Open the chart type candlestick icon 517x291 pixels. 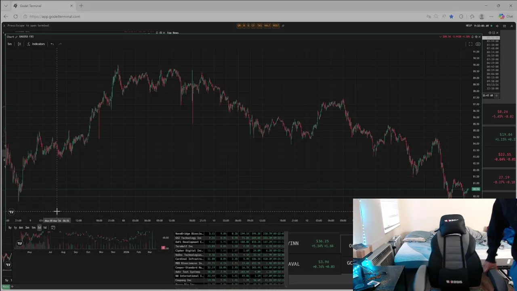19,44
